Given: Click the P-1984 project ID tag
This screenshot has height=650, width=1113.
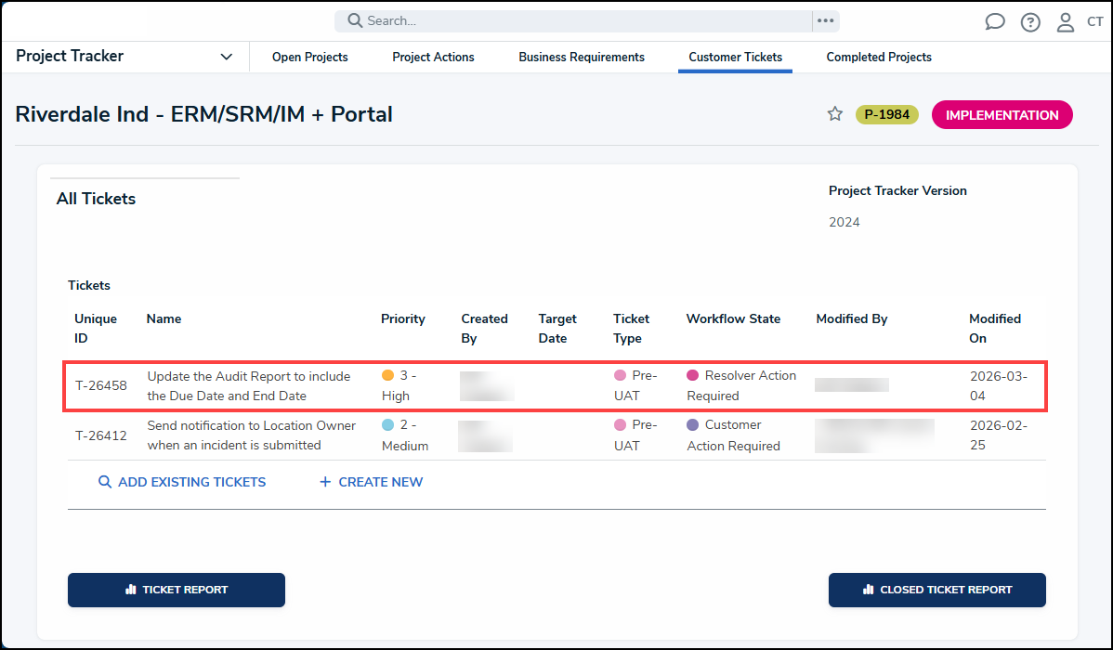Looking at the screenshot, I should pyautogui.click(x=886, y=115).
